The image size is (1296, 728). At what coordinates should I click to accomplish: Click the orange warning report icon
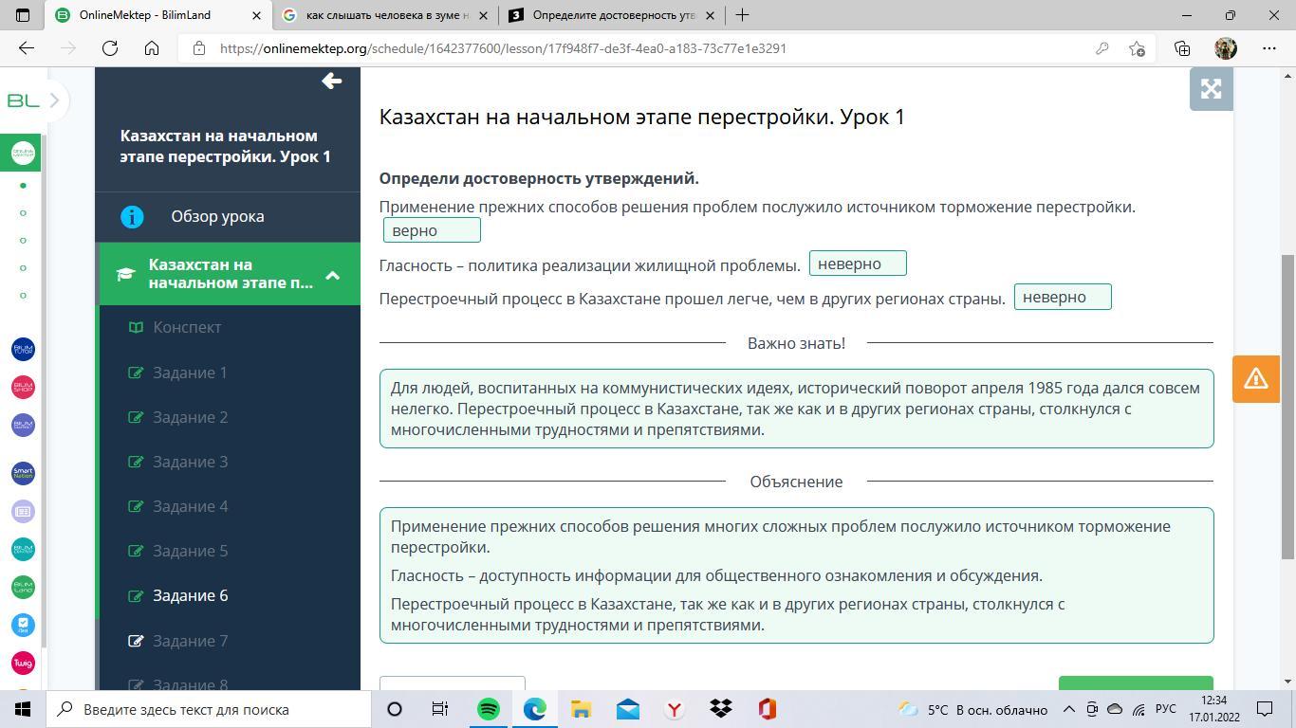click(1255, 378)
